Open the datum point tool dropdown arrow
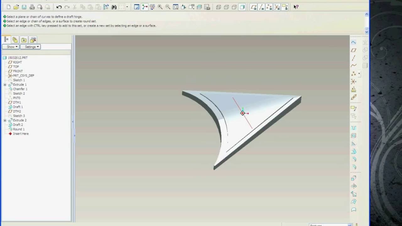 pyautogui.click(x=359, y=74)
